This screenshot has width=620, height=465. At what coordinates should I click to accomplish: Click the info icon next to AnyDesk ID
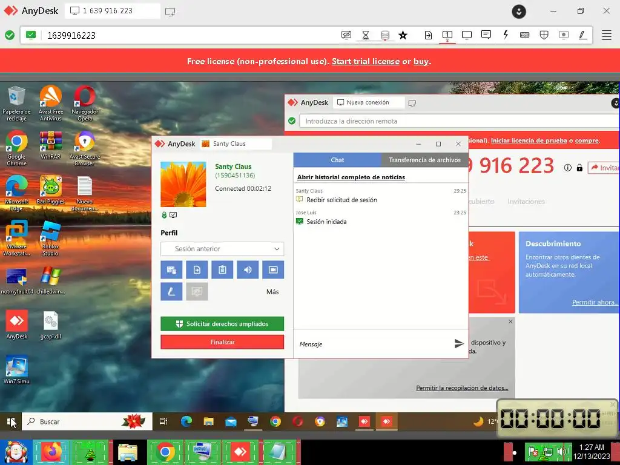tap(567, 168)
